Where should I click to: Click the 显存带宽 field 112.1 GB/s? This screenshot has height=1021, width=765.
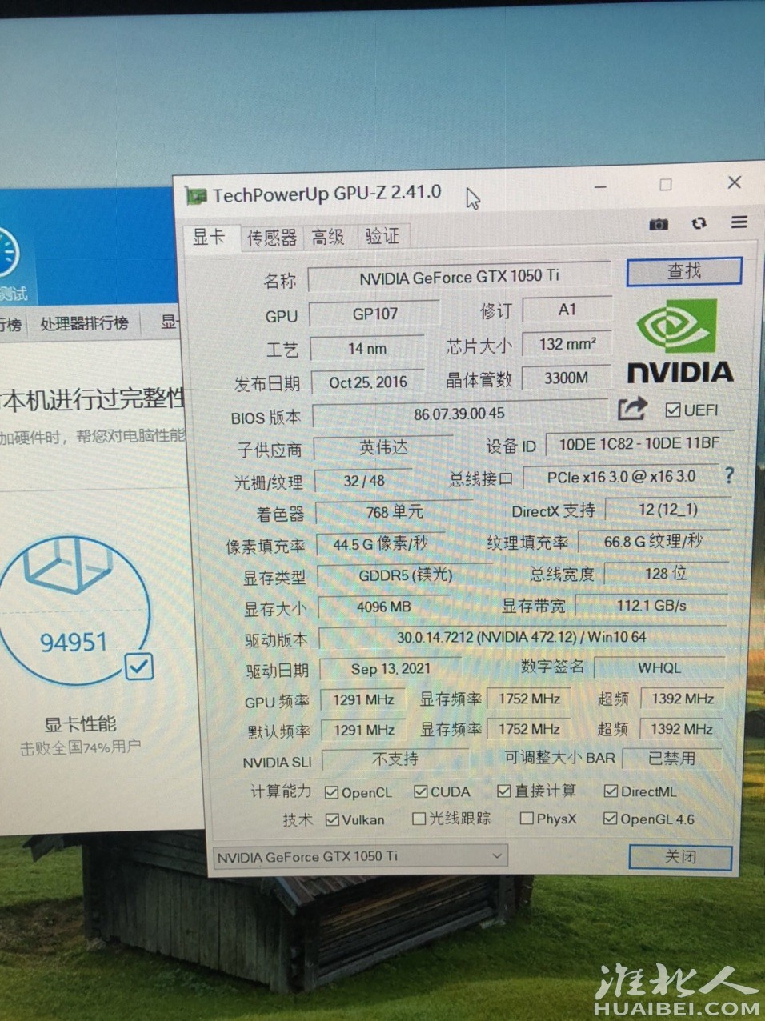651,605
